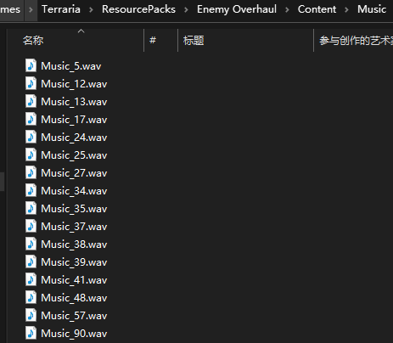Click the Music_17.wav audio file icon
This screenshot has width=393, height=343.
pos(31,120)
